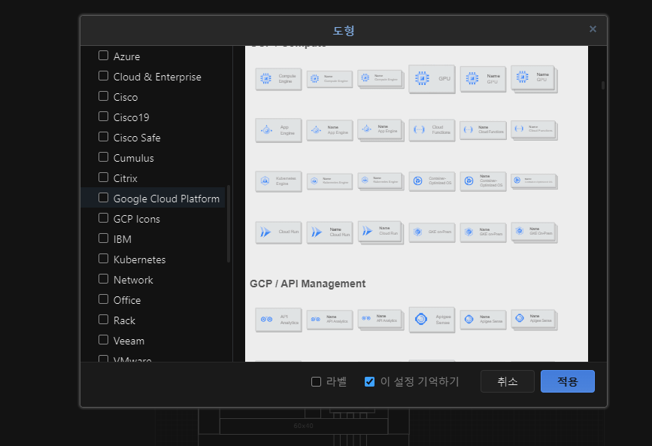Pick the stacked Name App Engine card

point(381,130)
